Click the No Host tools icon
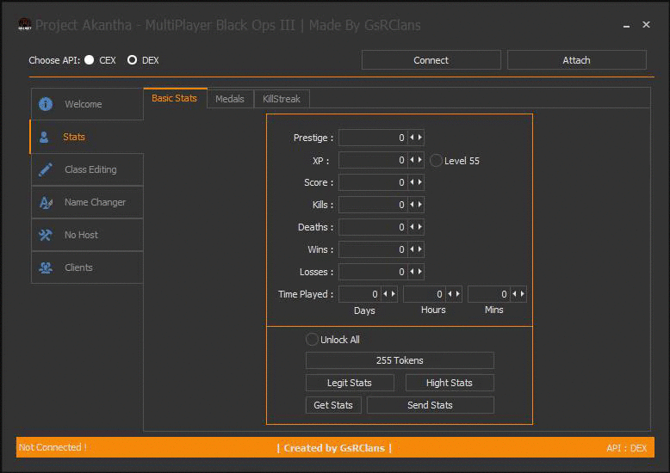This screenshot has height=473, width=670. [x=46, y=235]
